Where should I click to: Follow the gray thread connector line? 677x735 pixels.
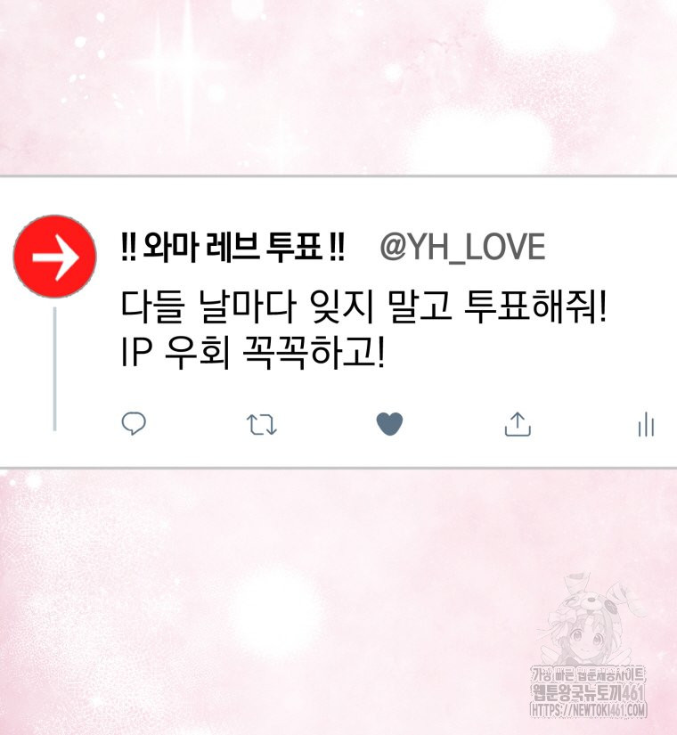point(55,369)
